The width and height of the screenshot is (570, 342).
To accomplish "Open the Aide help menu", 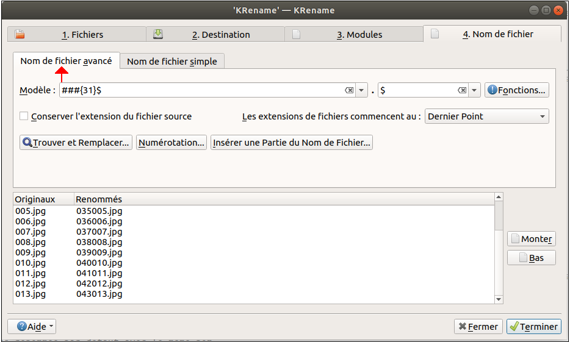I will click(x=32, y=326).
